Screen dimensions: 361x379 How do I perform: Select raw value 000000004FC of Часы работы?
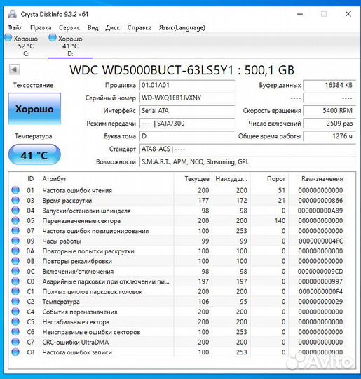point(321,241)
